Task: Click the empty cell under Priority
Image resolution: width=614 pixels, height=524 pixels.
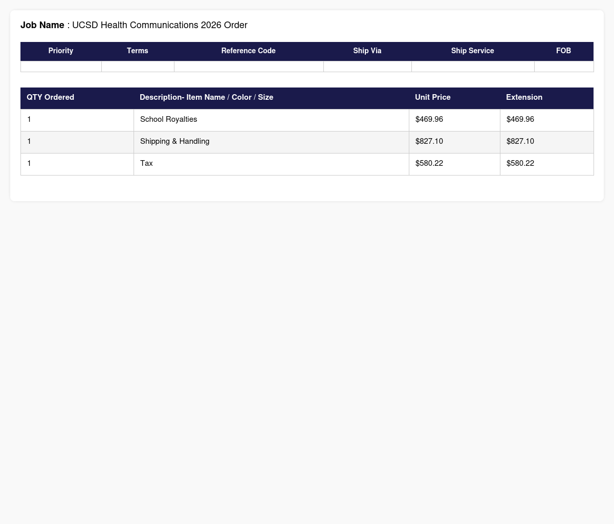Action: (x=61, y=67)
